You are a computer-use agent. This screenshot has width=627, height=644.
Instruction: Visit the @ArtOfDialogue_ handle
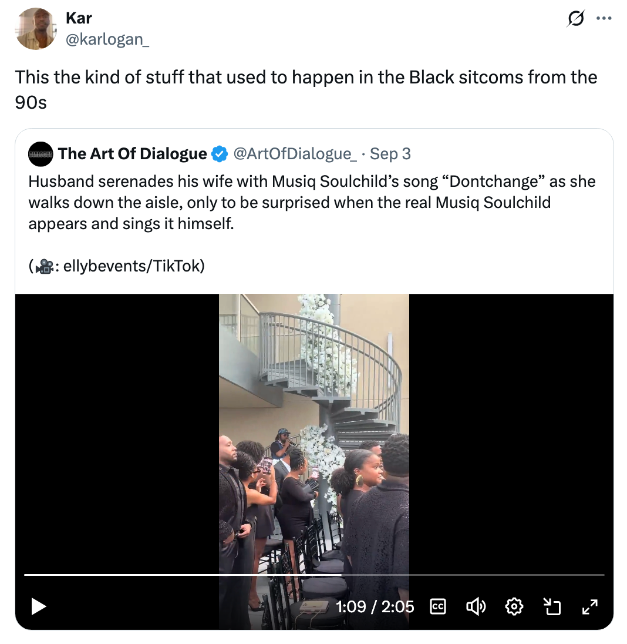point(295,154)
